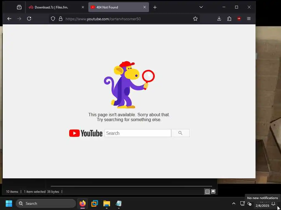Screen dimensions: 281x210
Task: Select the 404 Not Found tab
Action: coord(119,7)
